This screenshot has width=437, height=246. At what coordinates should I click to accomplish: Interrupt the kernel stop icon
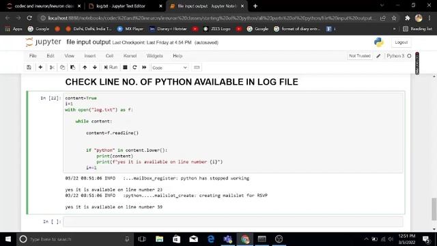pyautogui.click(x=125, y=68)
